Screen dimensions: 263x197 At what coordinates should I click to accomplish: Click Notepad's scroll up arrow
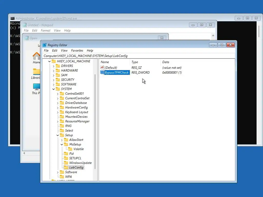[213, 35]
